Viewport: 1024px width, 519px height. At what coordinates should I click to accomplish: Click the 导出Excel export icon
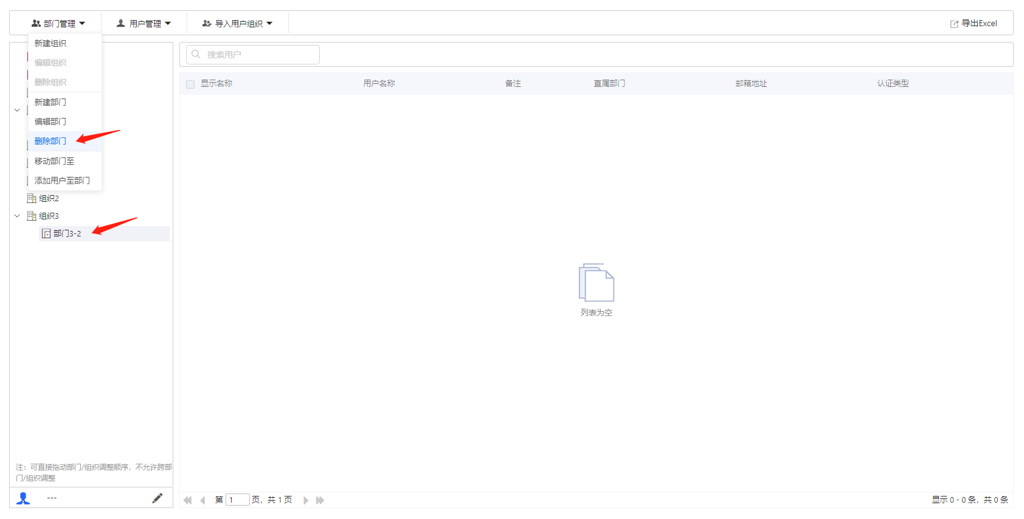click(954, 24)
